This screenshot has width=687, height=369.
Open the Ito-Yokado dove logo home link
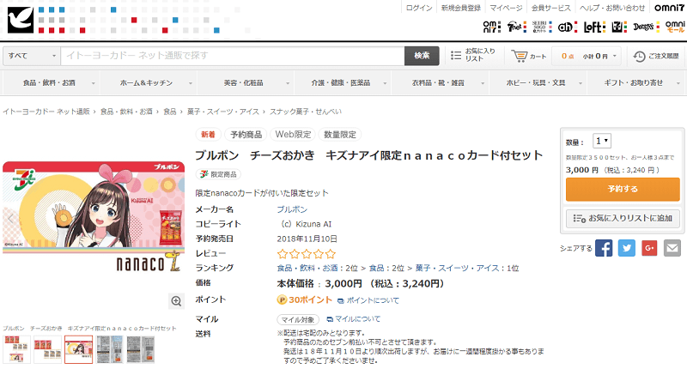coord(20,20)
